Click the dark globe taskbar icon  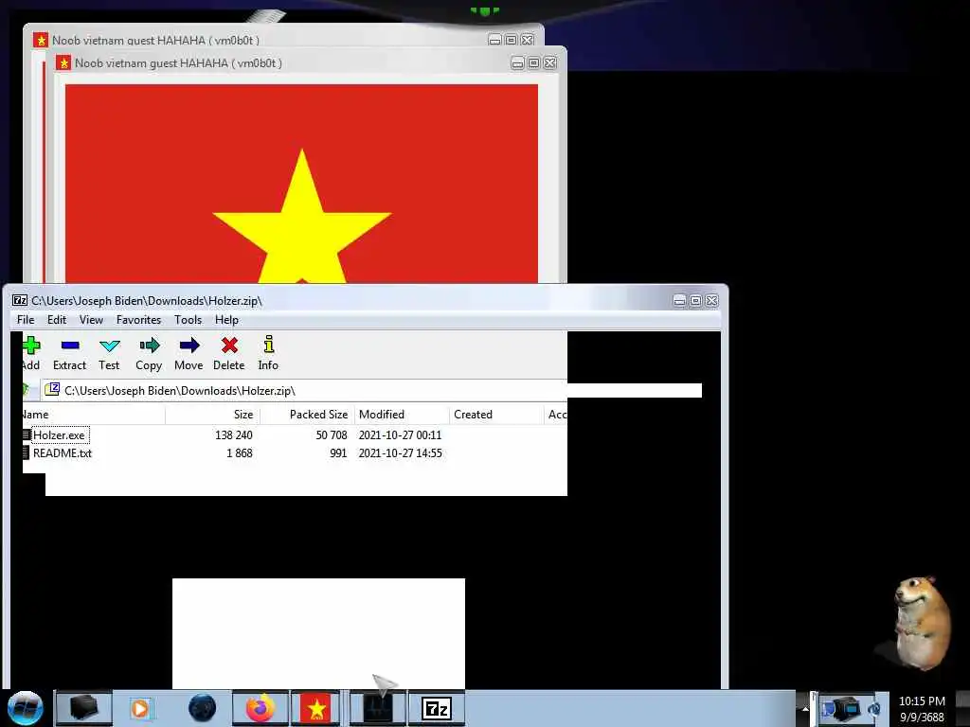(203, 708)
